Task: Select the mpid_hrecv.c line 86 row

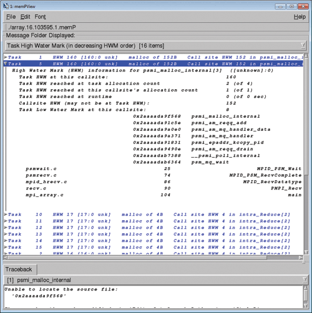Action: 163,181
